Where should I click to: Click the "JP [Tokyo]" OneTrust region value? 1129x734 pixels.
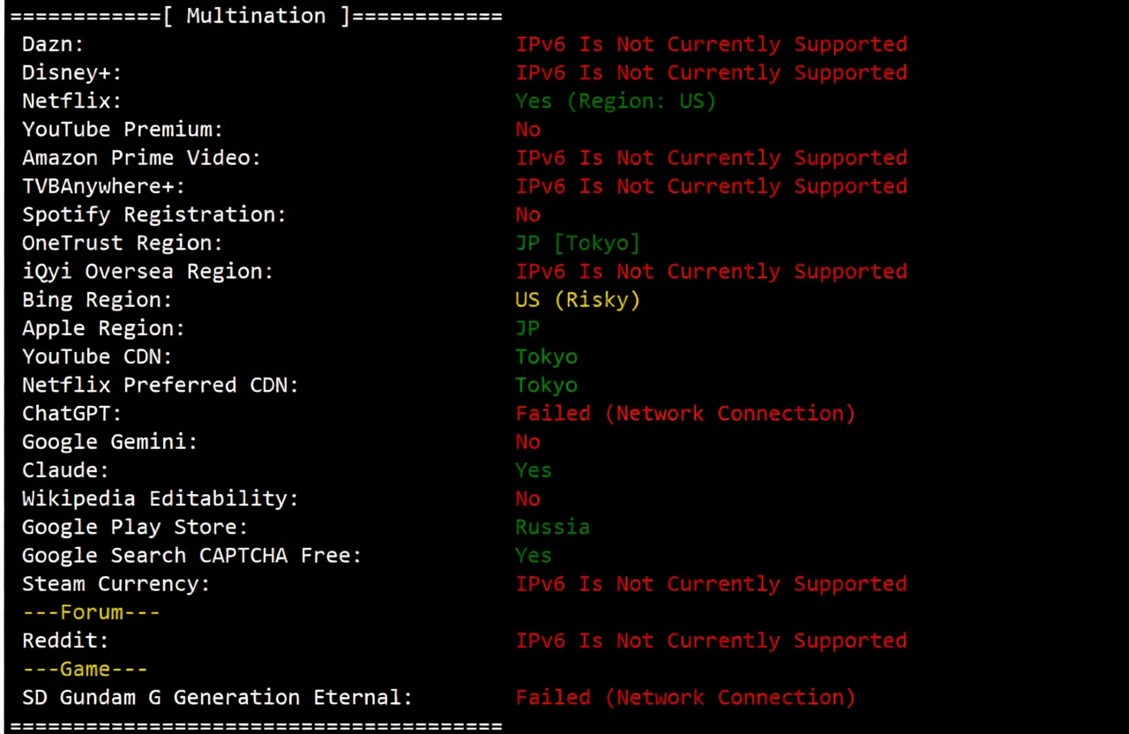[x=579, y=243]
